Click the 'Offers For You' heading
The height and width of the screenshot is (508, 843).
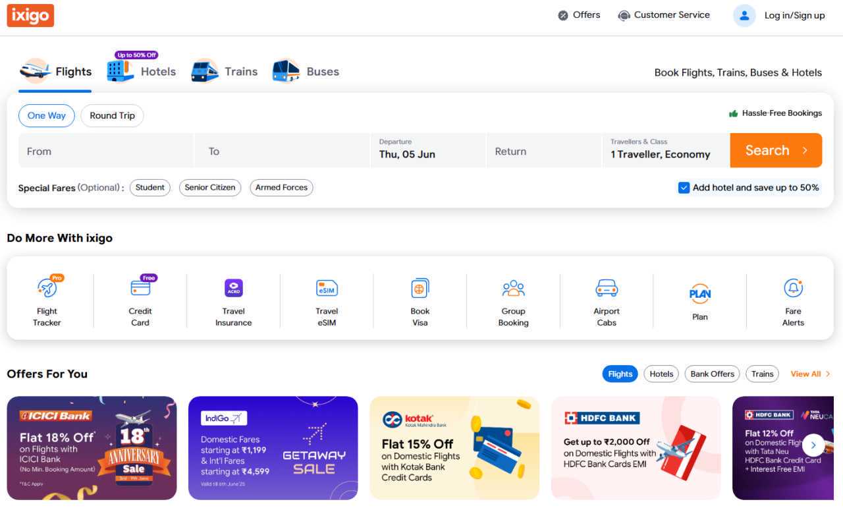point(47,374)
